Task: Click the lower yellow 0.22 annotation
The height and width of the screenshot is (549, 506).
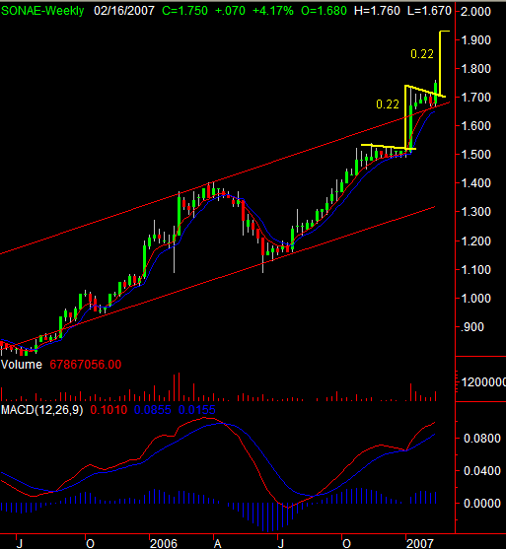Action: click(x=388, y=104)
